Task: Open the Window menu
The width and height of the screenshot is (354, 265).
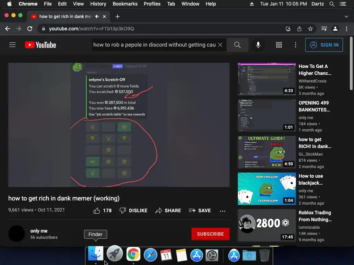Action: click(190, 4)
